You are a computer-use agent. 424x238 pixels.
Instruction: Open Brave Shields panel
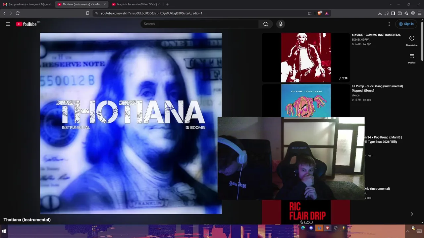coord(319,13)
